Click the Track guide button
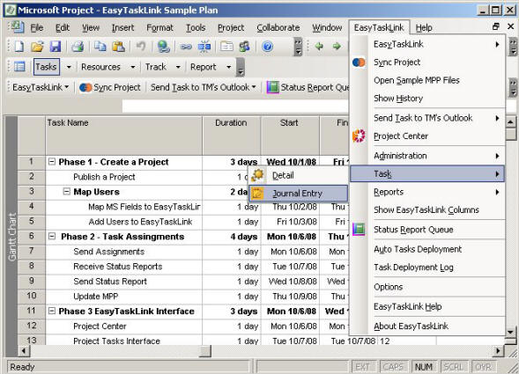519x374 pixels. (156, 67)
